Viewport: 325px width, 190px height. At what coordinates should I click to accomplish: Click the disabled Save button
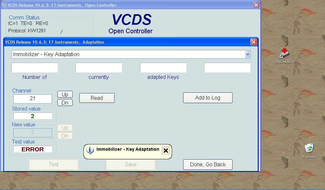[x=130, y=164]
